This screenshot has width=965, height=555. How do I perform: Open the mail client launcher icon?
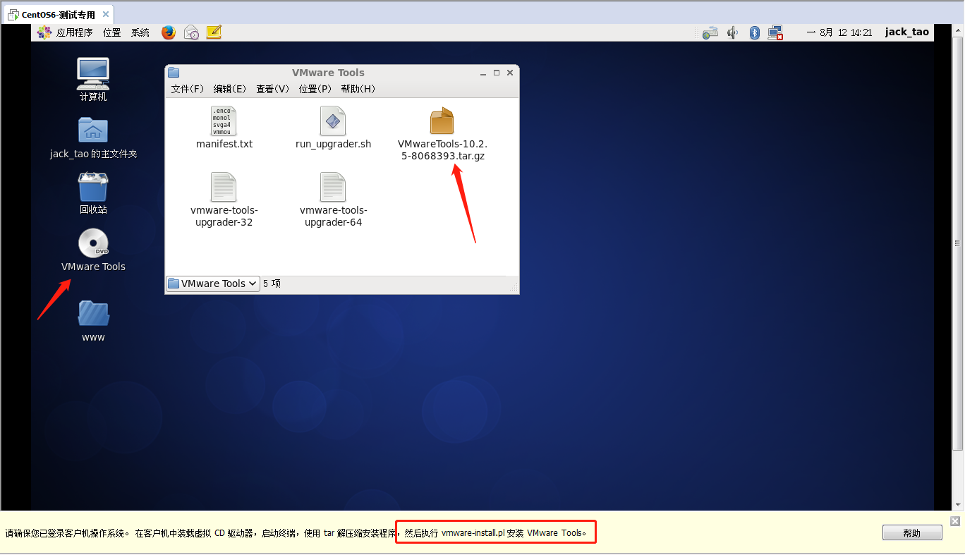point(191,32)
